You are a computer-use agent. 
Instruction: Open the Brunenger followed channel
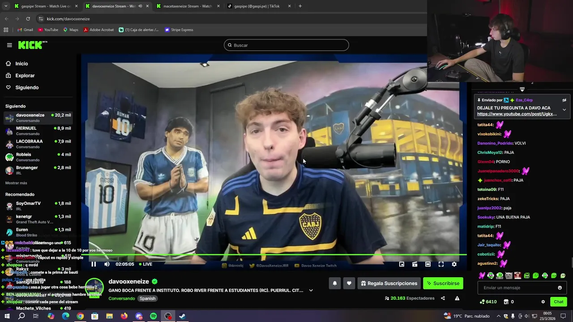pos(38,170)
